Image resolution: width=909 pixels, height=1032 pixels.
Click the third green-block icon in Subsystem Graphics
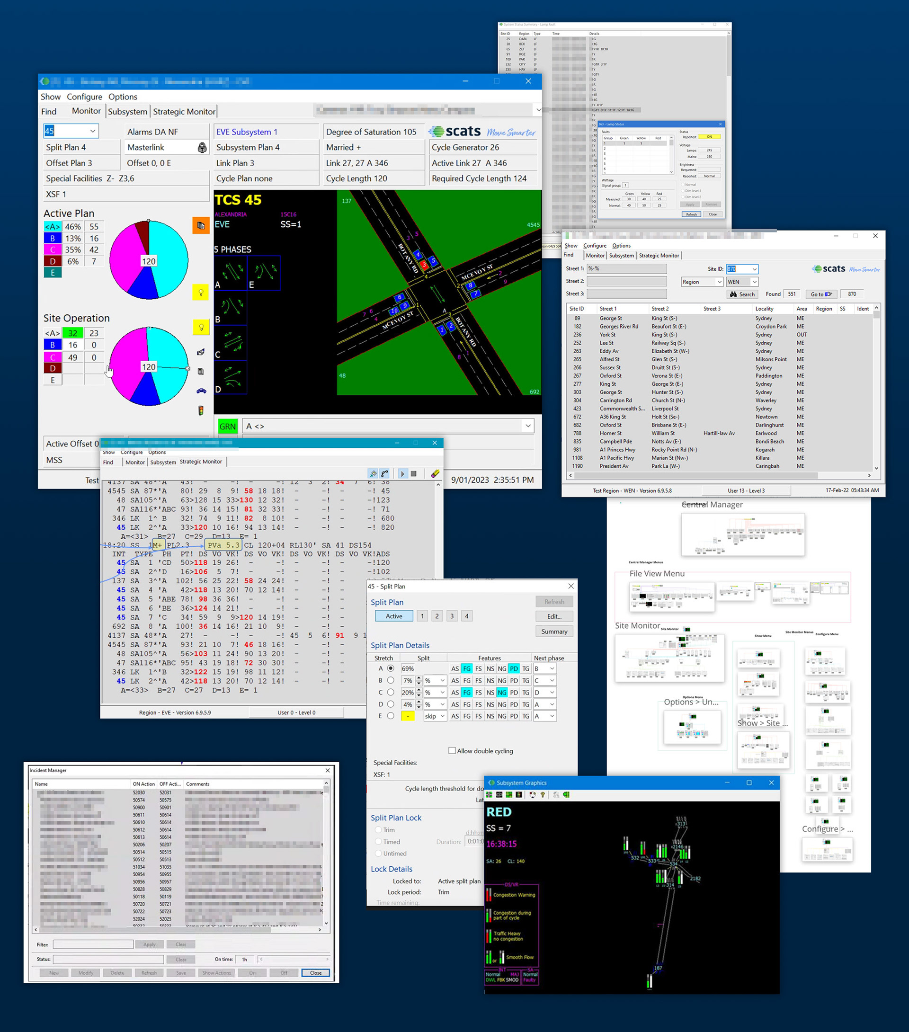[509, 795]
